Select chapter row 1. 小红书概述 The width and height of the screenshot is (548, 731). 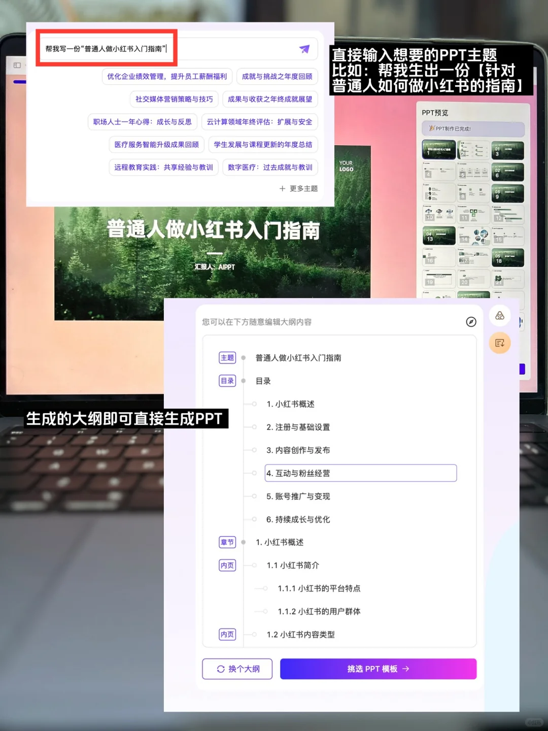[x=280, y=542]
